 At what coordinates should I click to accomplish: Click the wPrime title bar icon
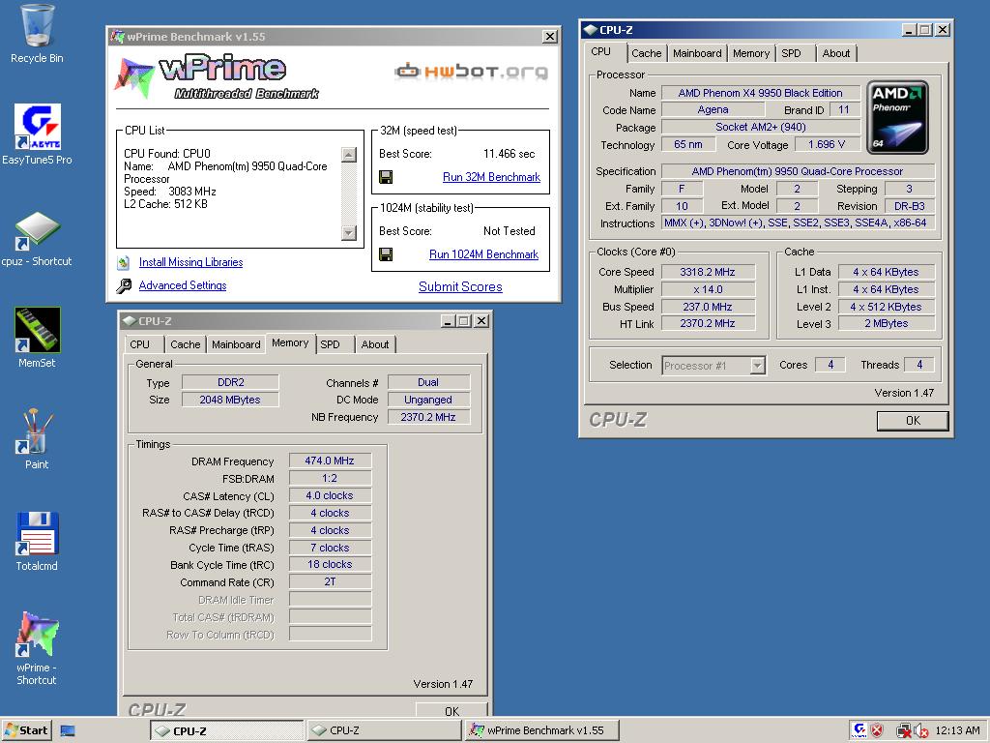117,37
